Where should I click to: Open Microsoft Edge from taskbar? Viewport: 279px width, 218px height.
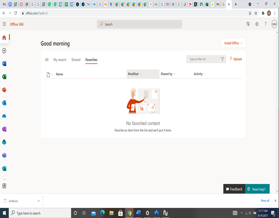(x=102, y=213)
